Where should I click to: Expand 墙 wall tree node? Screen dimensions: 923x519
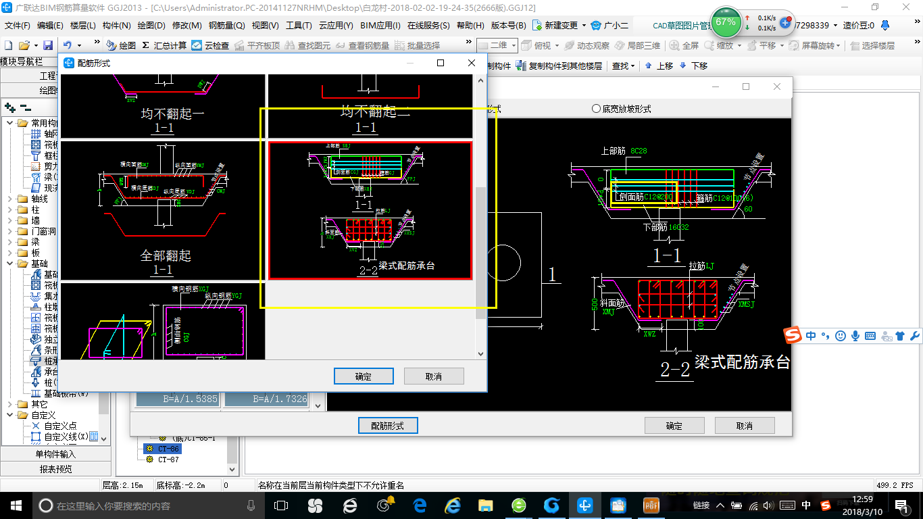(x=10, y=220)
